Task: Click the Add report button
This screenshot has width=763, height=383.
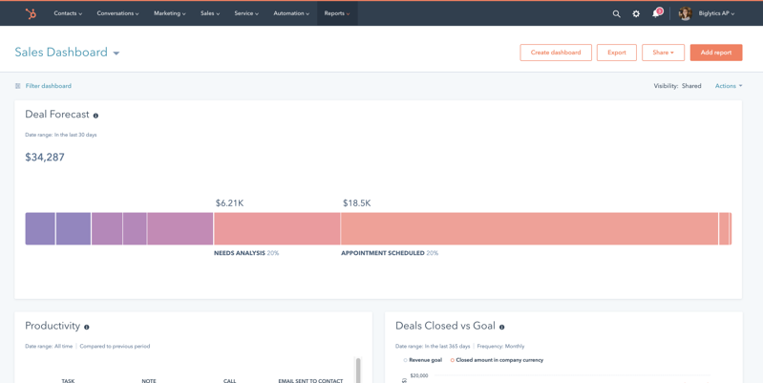Action: click(x=716, y=53)
